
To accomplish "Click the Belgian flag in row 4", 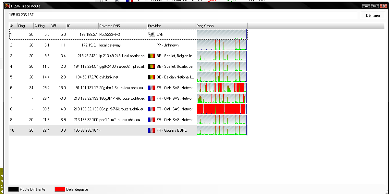I will [151, 66].
